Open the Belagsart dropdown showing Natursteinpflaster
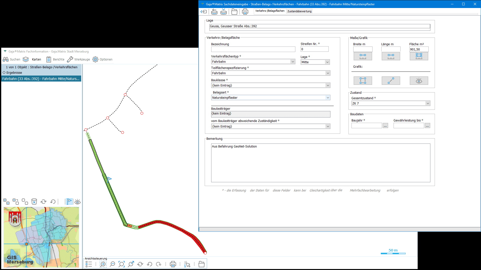 tap(328, 97)
